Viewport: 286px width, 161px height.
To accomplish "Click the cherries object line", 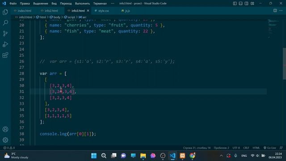I will pyautogui.click(x=105, y=25).
